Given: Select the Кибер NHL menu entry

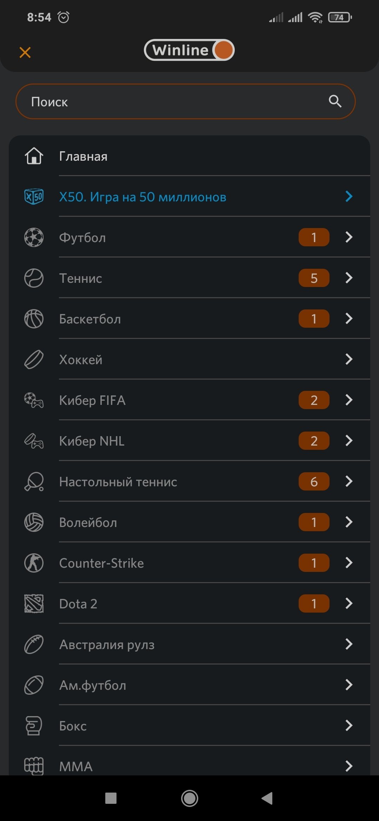Looking at the screenshot, I should [92, 441].
